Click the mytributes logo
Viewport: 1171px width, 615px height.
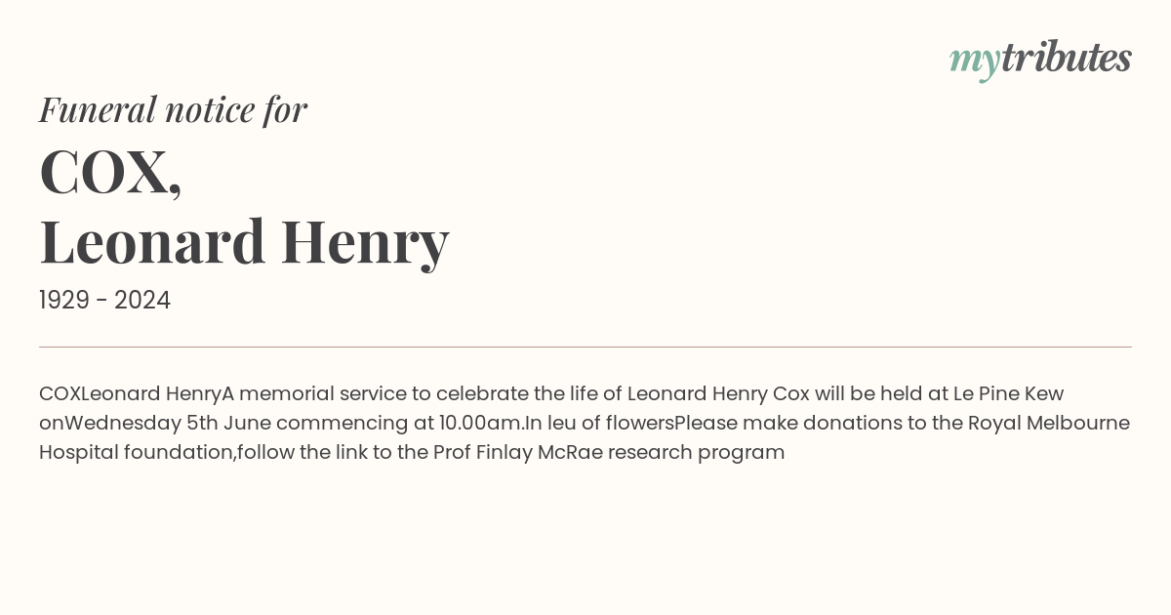(x=1040, y=61)
